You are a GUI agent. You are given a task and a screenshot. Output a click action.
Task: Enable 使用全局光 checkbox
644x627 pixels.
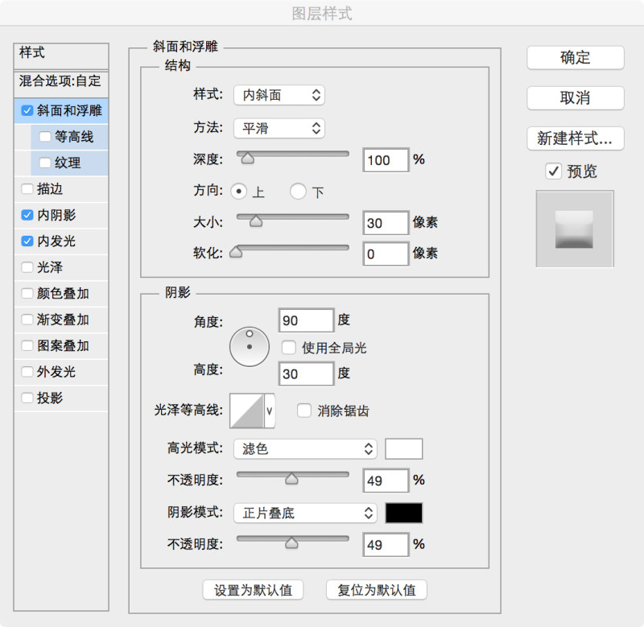point(288,348)
